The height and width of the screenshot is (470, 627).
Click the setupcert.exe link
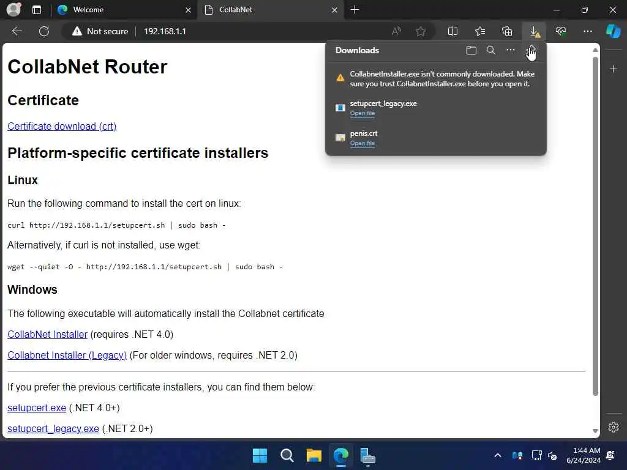click(37, 408)
